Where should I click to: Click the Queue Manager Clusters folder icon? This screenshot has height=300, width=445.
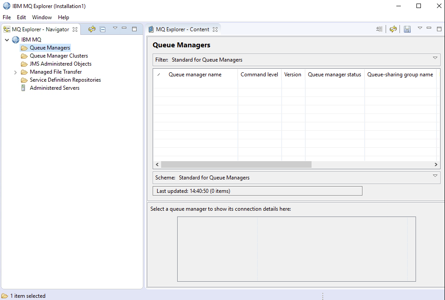tap(24, 56)
